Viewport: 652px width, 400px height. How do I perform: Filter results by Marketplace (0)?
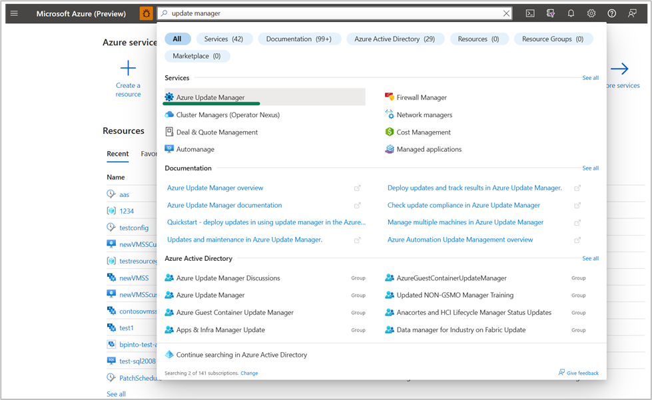pyautogui.click(x=196, y=56)
